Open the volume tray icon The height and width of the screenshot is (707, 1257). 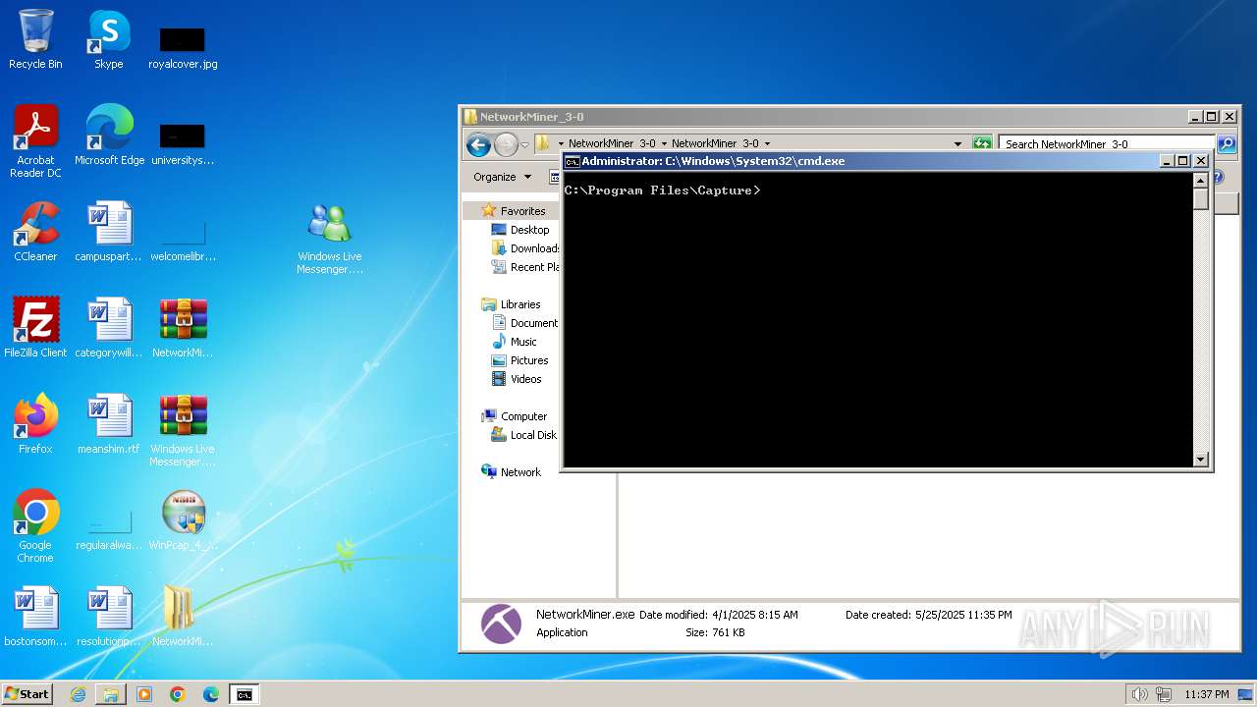(x=1139, y=694)
